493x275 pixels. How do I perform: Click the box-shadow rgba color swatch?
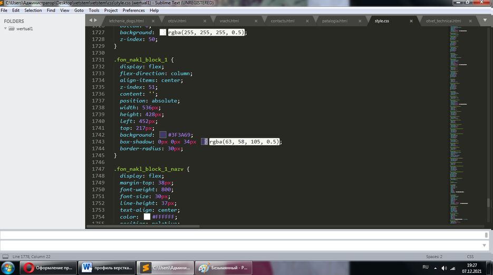(205, 142)
